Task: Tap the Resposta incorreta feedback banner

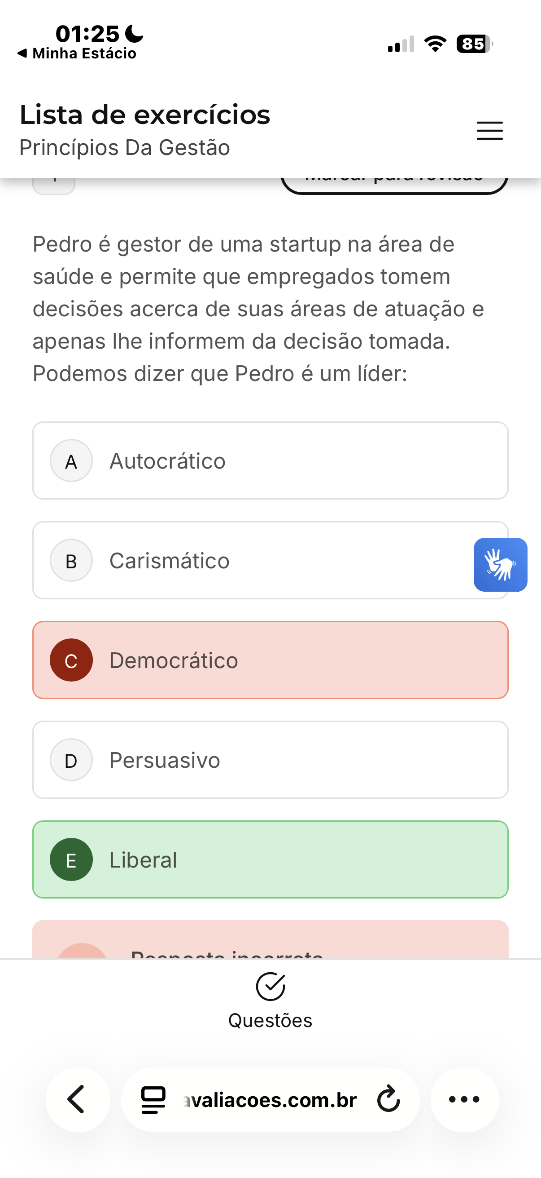Action: pyautogui.click(x=270, y=942)
